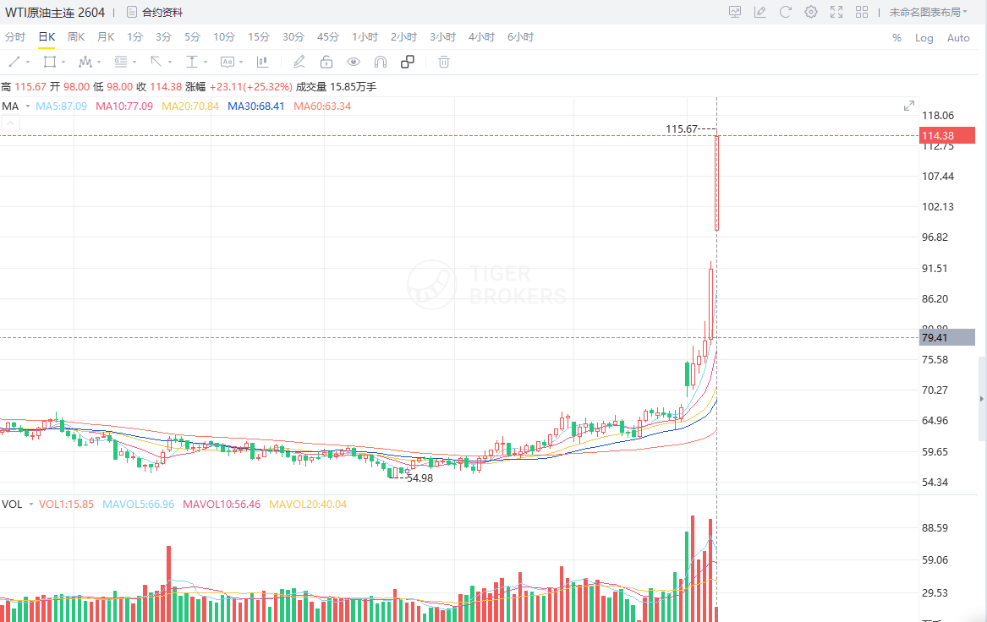Enter fullscreen chart mode
This screenshot has height=622, width=987.
836,12
